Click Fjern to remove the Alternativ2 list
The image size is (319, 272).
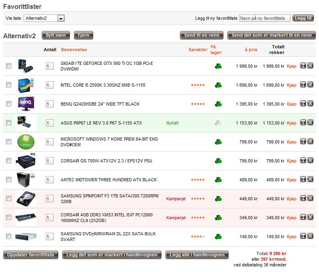click(x=84, y=35)
